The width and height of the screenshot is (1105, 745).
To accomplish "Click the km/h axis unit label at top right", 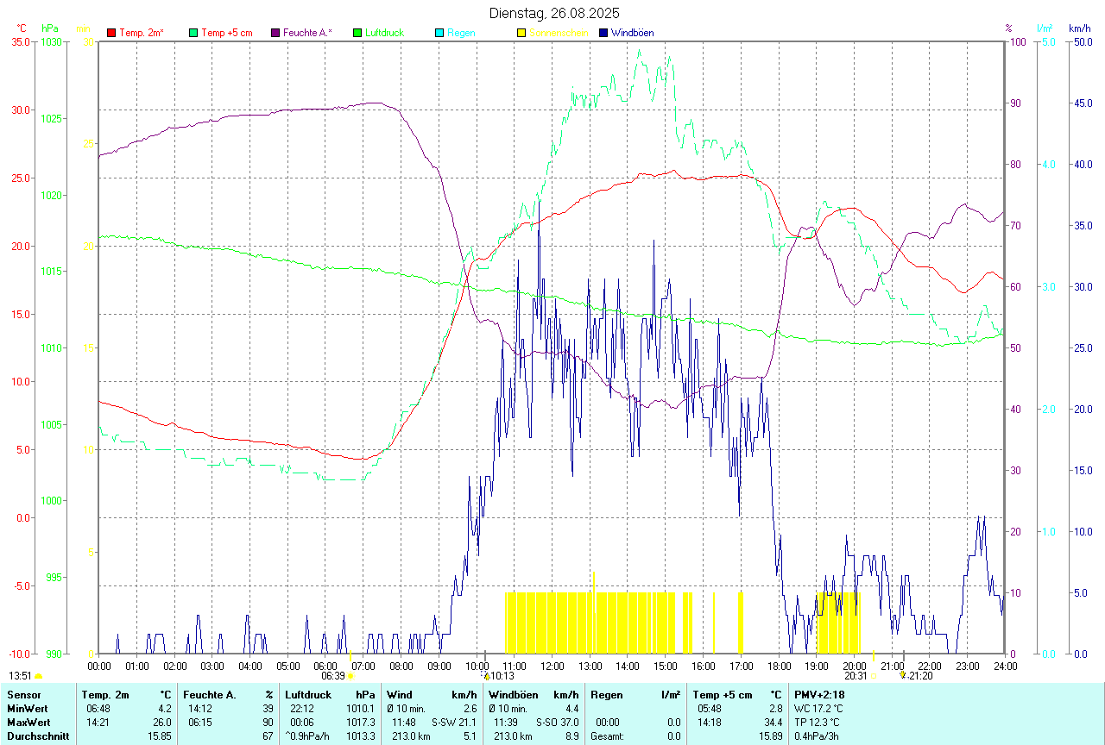I will (x=1079, y=28).
